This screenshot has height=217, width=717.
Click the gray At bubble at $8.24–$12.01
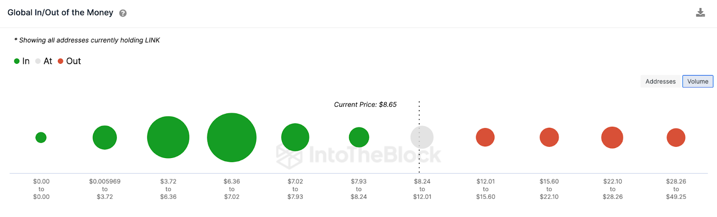(422, 137)
